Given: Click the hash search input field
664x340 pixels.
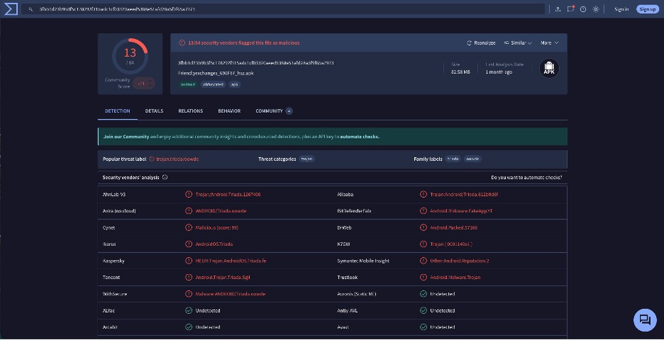Looking at the screenshot, I should (284, 9).
